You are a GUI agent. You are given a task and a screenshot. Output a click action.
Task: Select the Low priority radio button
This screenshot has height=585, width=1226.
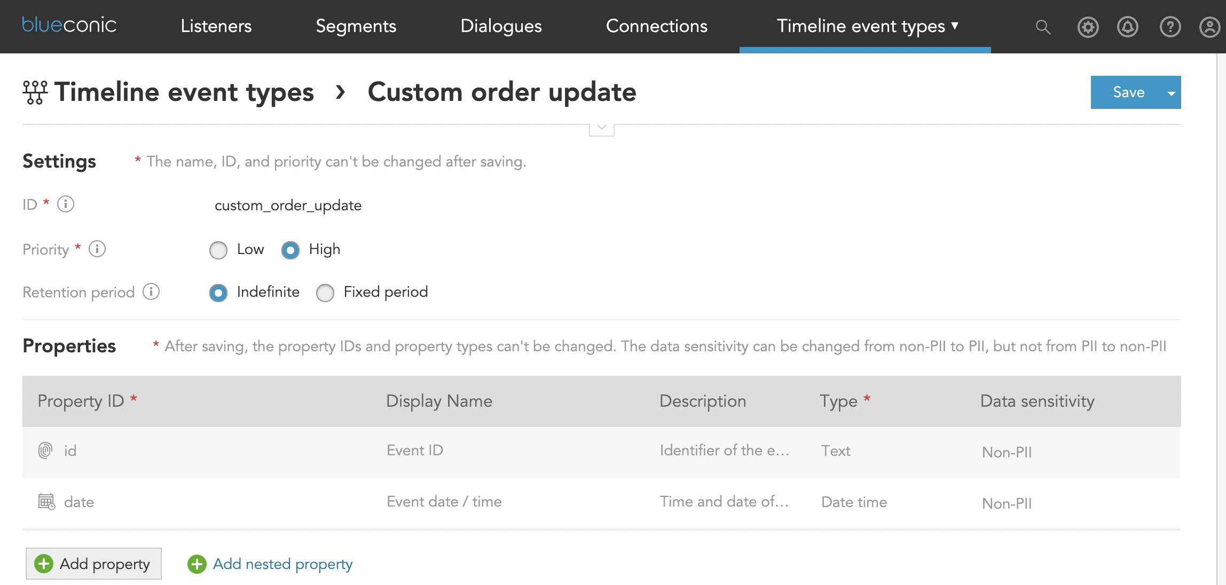click(218, 249)
